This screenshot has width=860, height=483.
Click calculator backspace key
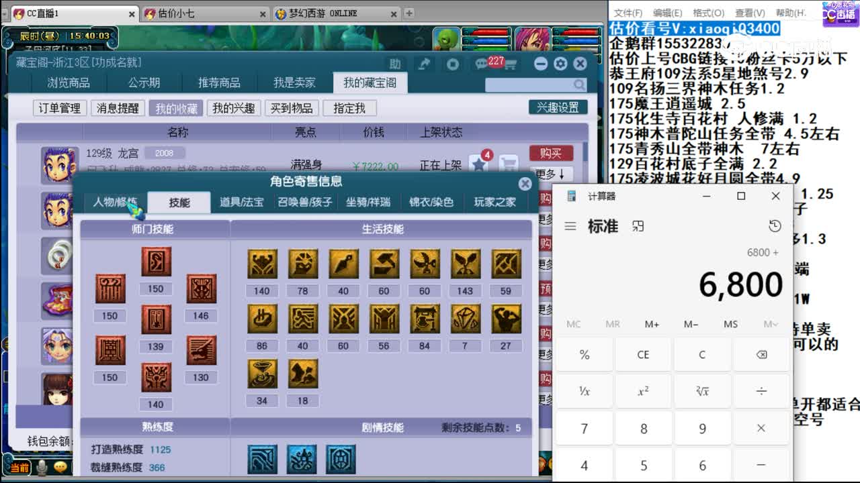point(761,354)
